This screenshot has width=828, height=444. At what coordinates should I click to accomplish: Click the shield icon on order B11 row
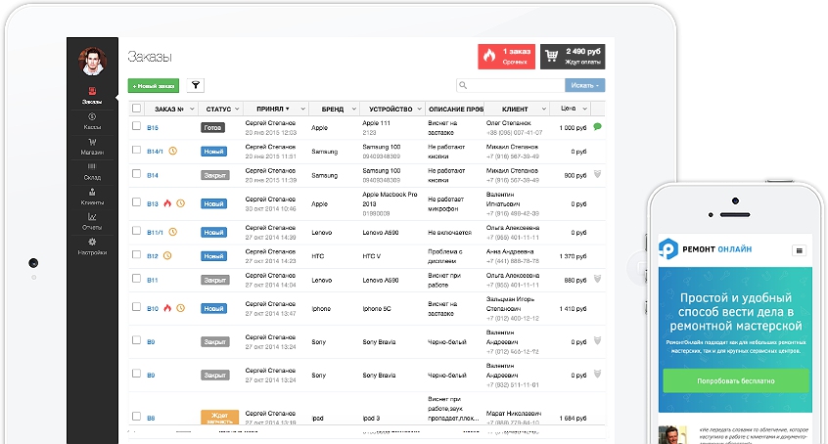point(597,279)
